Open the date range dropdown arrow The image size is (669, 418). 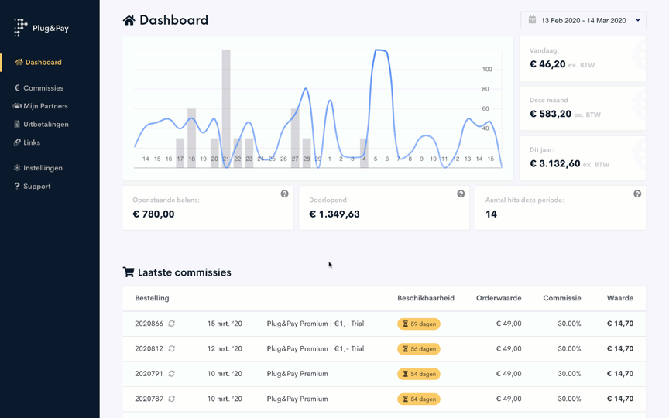(638, 21)
